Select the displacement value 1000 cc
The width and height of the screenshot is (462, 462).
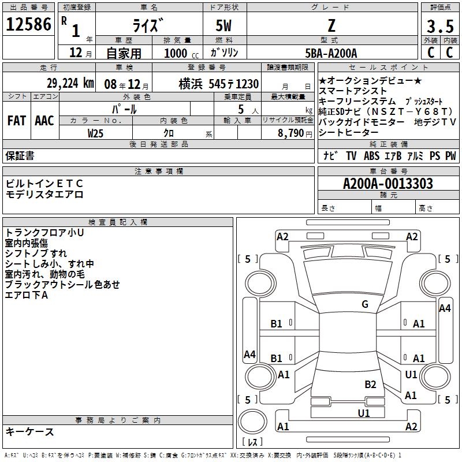(x=181, y=53)
